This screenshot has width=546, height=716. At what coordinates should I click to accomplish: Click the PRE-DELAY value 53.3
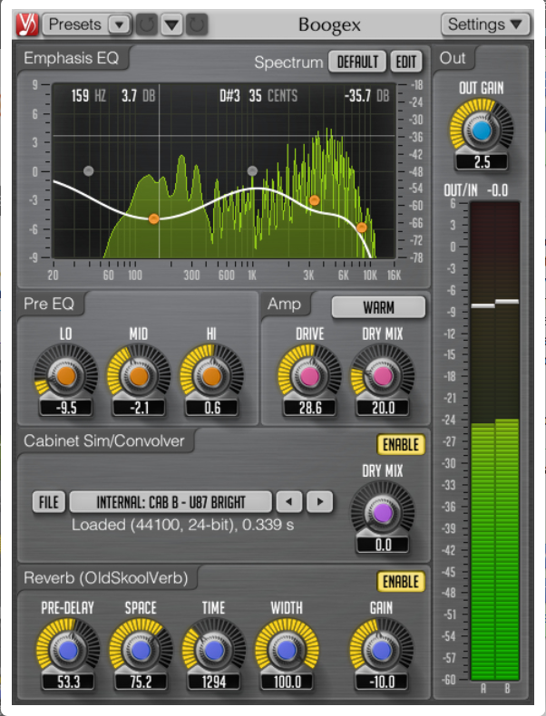[x=68, y=682]
